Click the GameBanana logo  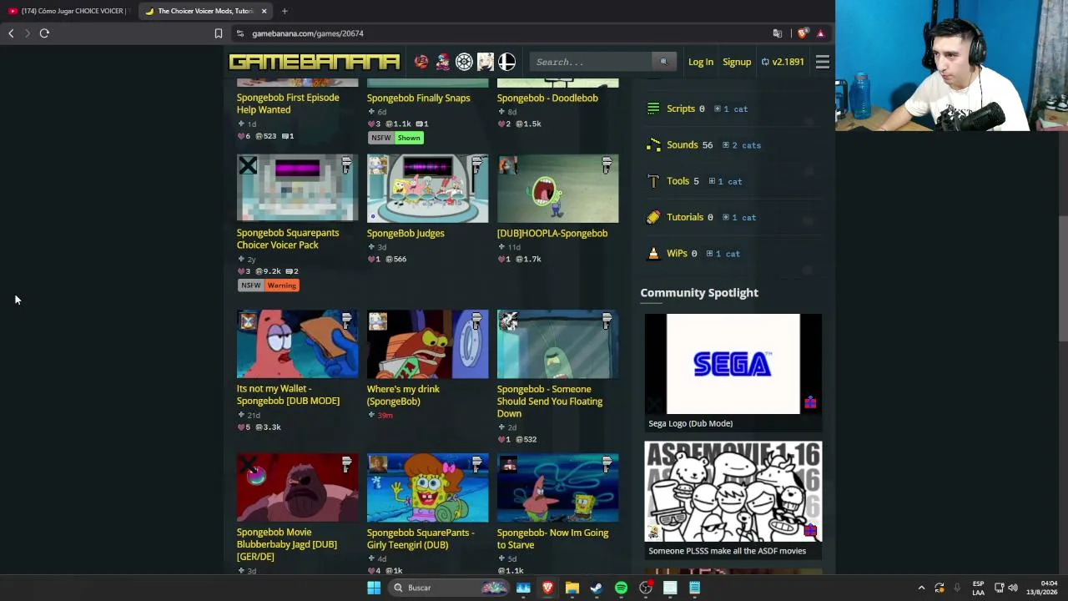click(x=314, y=62)
